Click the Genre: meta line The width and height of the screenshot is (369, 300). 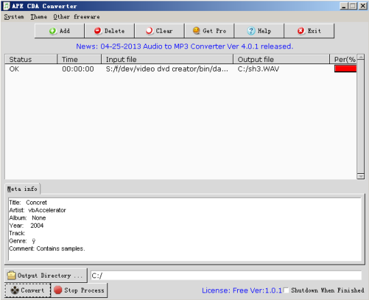click(23, 241)
